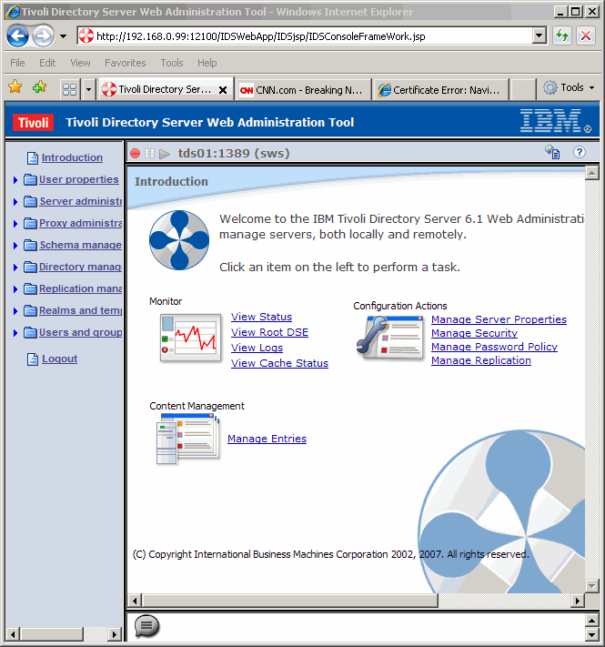Click the Favorites star icon

point(15,88)
